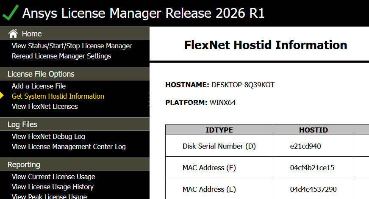This screenshot has height=199, width=369.
Task: Open View Current License Usage
Action: 53,177
